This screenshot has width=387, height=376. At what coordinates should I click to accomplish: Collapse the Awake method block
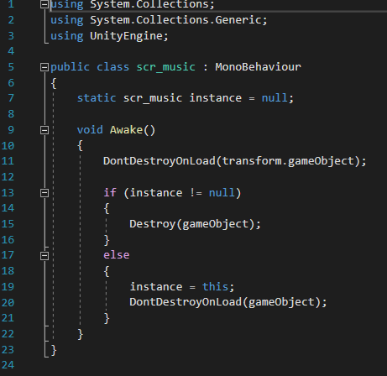[x=44, y=130]
